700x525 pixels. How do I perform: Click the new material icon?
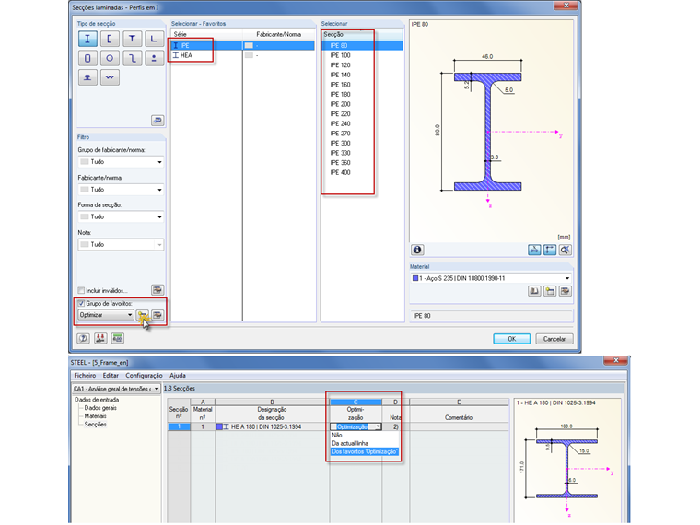click(550, 291)
